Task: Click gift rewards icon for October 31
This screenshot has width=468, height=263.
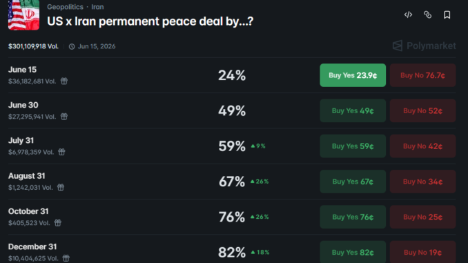Action: pyautogui.click(x=57, y=223)
